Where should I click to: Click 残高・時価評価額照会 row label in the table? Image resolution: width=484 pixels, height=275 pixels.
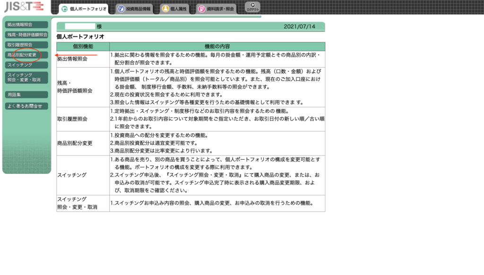(75, 86)
